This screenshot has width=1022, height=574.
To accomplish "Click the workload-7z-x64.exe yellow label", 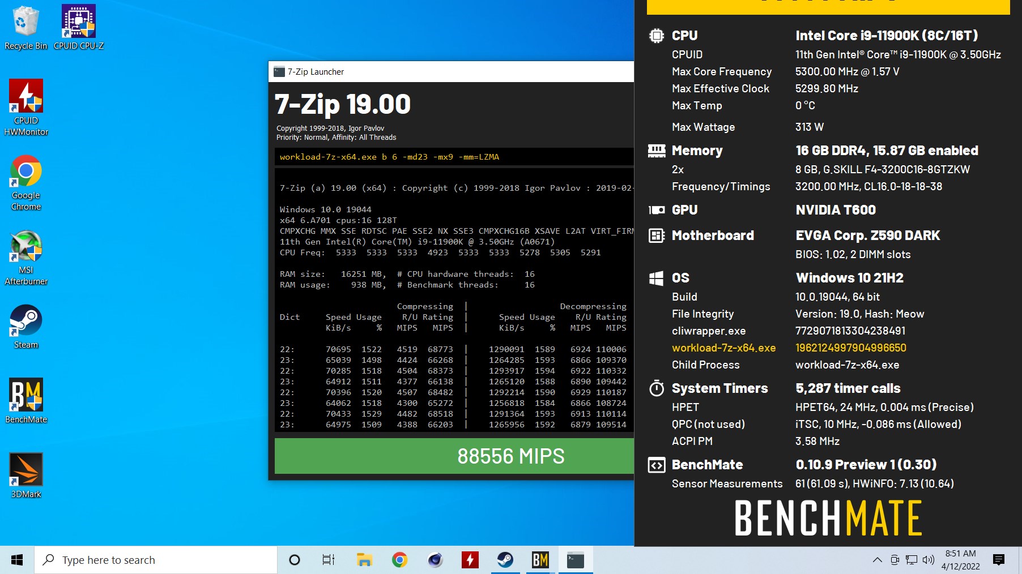I will (723, 348).
